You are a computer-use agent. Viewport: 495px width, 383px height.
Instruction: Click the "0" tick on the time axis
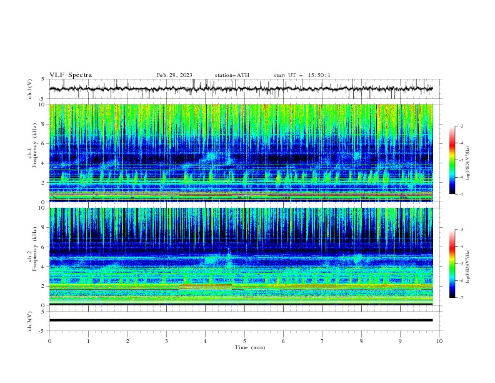click(x=49, y=341)
